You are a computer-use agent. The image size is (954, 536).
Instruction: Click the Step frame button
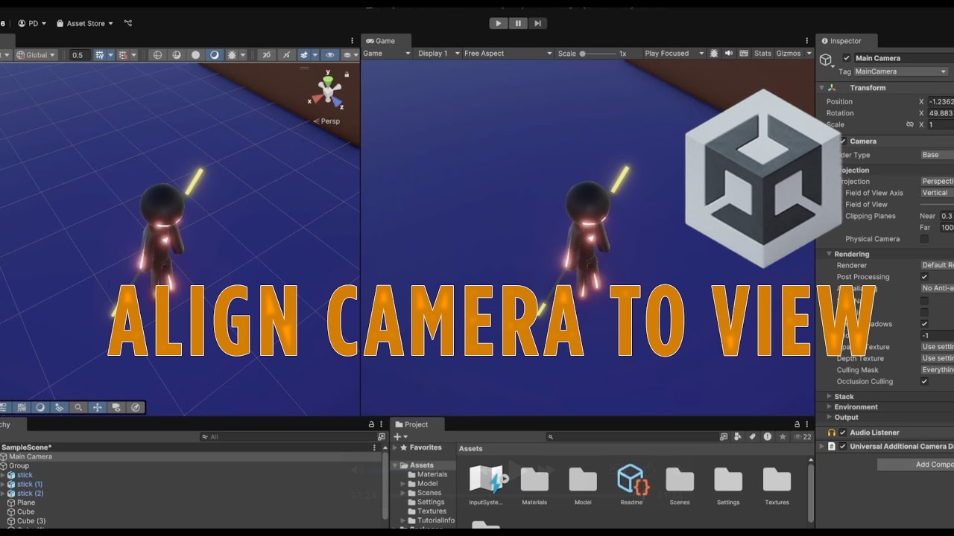(x=537, y=23)
